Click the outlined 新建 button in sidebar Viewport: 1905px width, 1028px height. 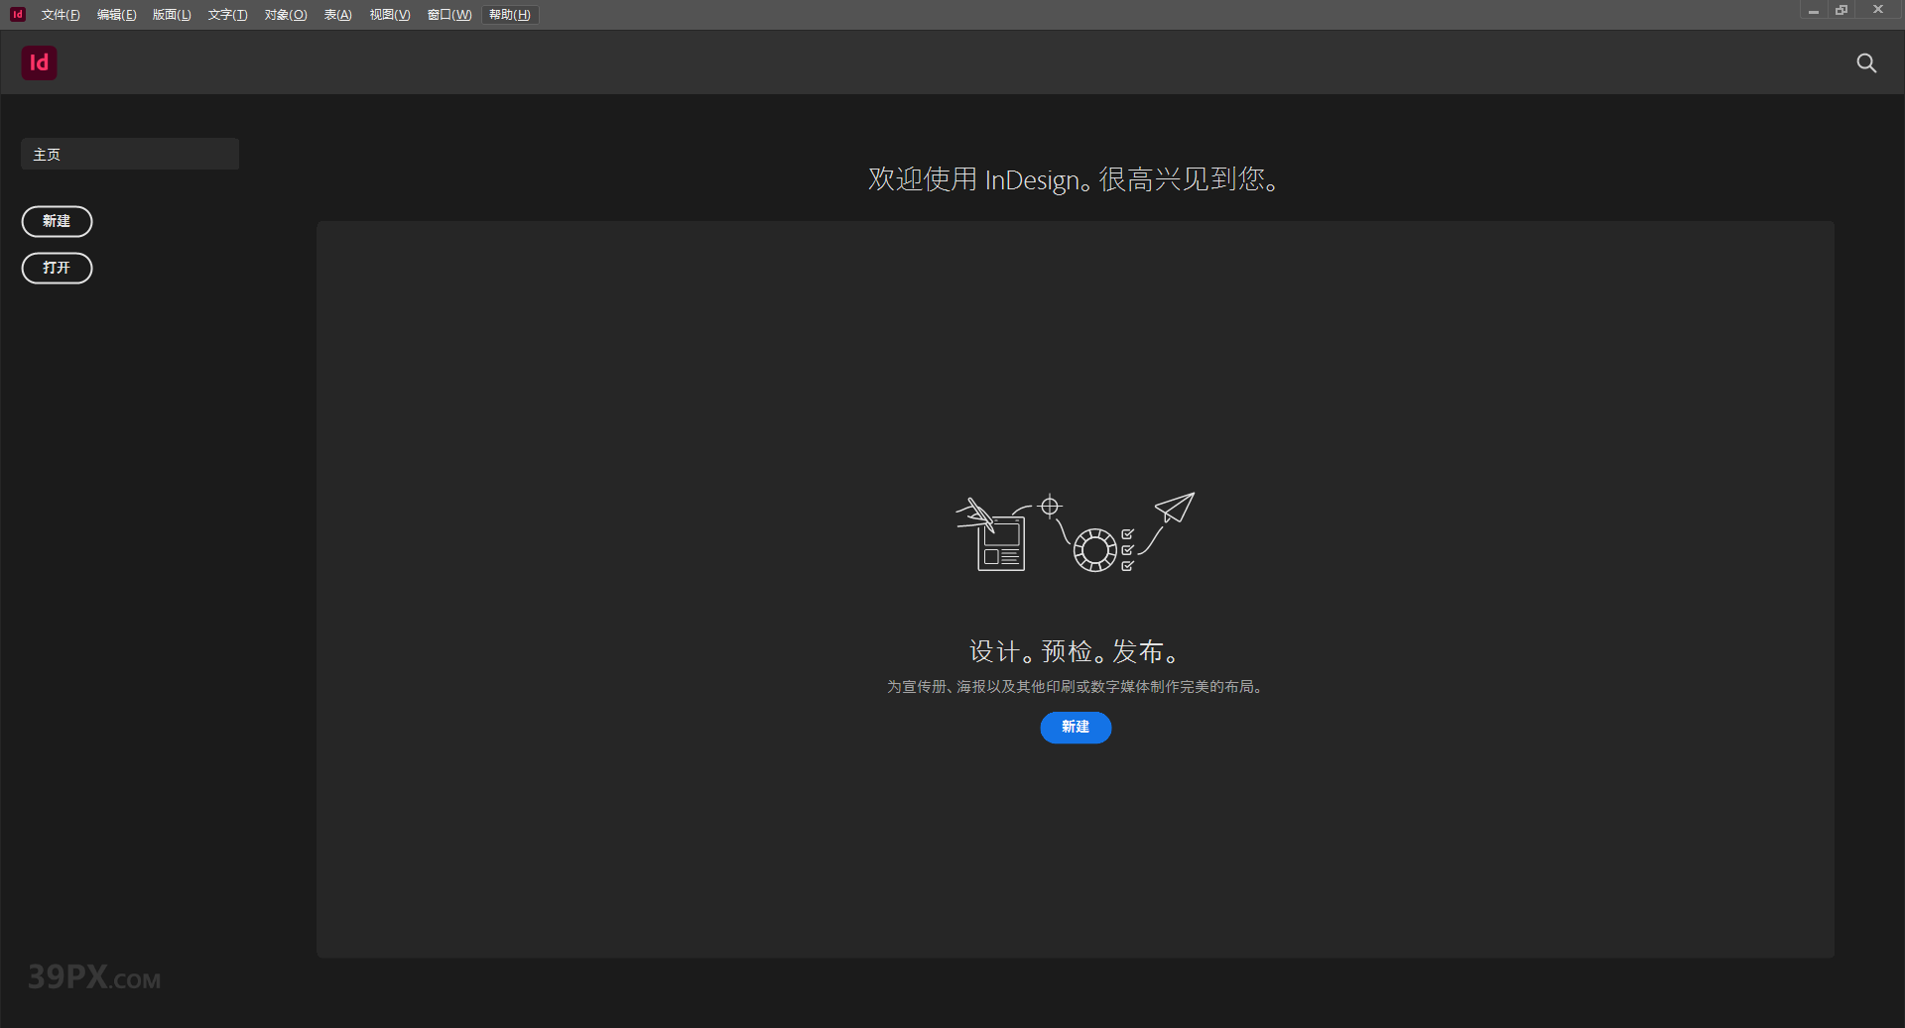pos(57,221)
